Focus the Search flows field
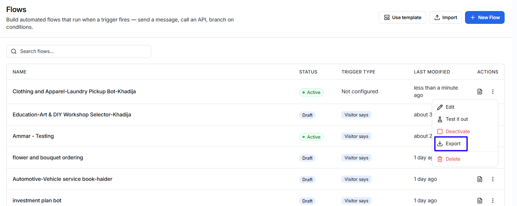The width and height of the screenshot is (517, 206). [x=79, y=51]
